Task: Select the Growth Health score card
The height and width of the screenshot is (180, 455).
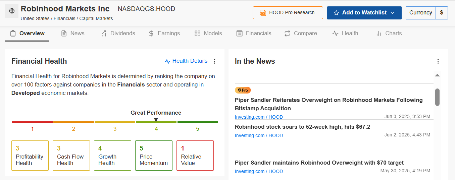Action: coord(112,156)
